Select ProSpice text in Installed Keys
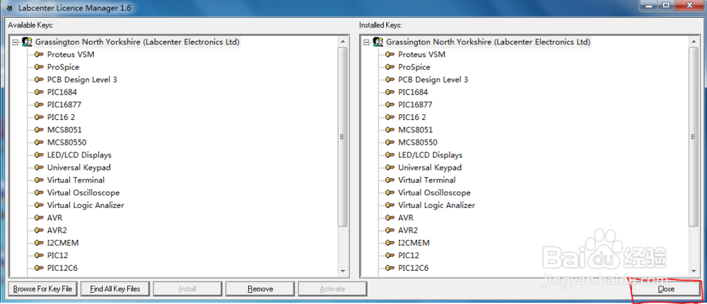This screenshot has height=304, width=707. click(x=414, y=67)
